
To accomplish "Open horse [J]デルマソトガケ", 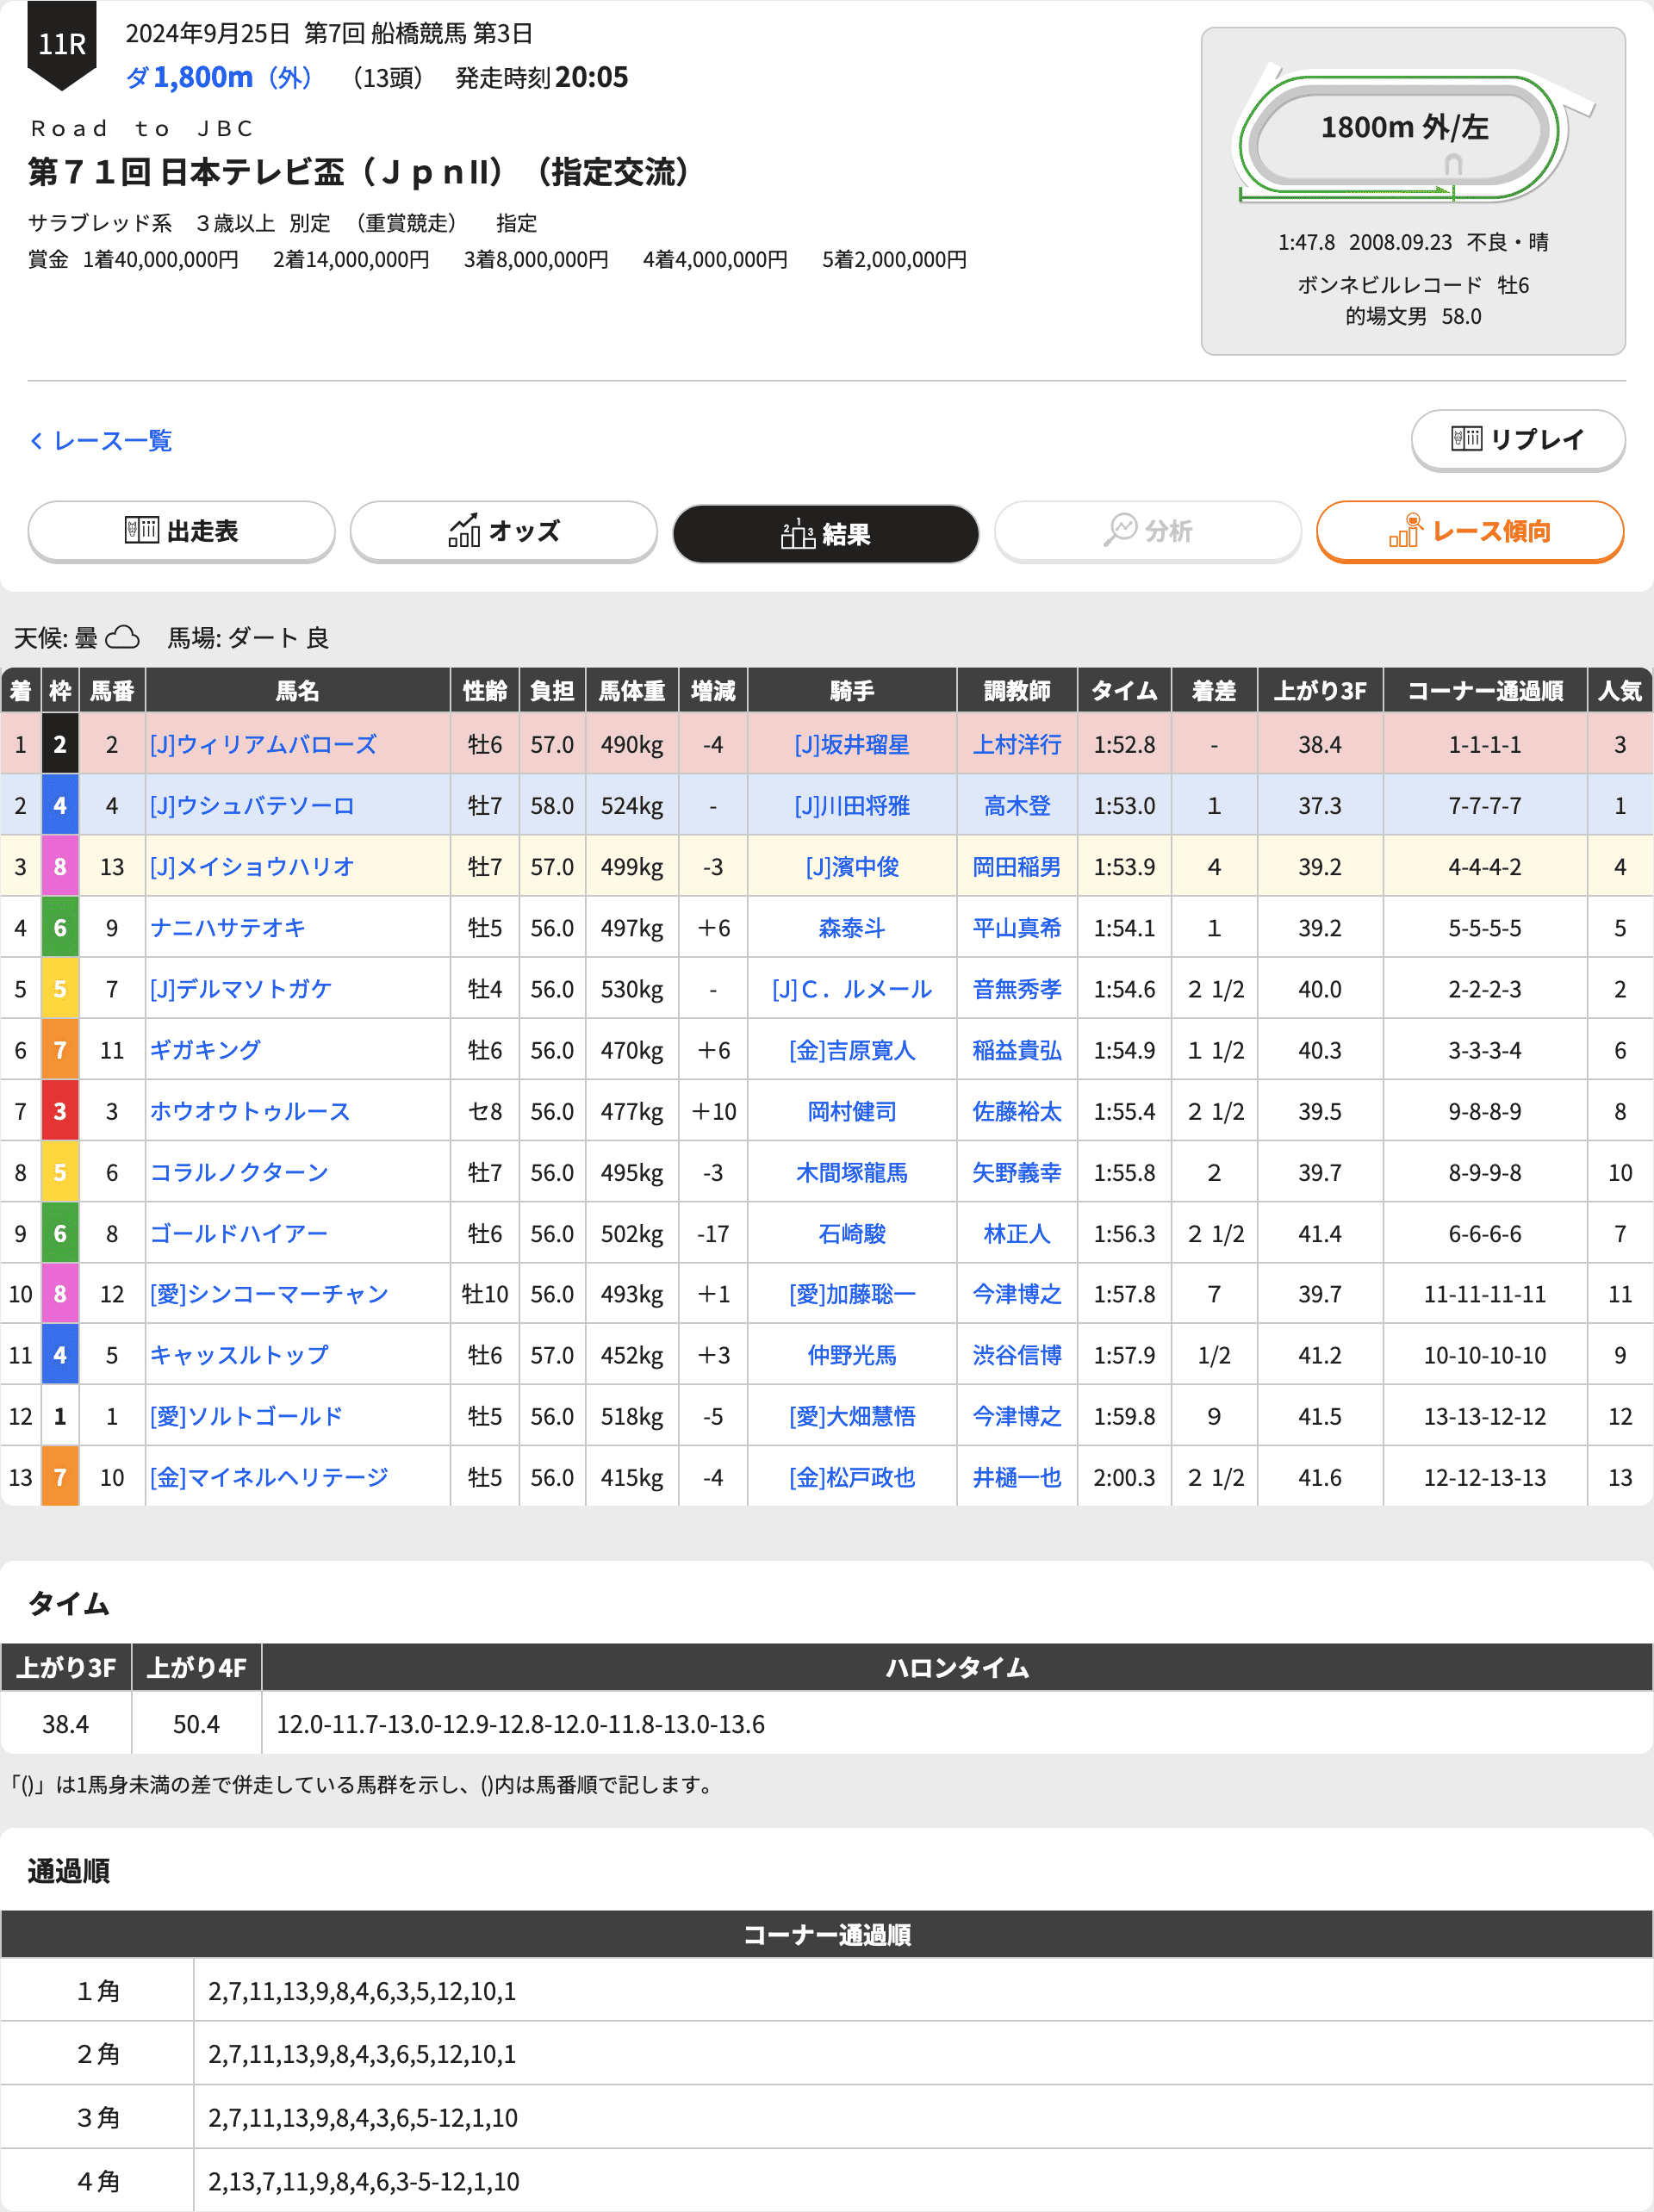I will pyautogui.click(x=241, y=988).
